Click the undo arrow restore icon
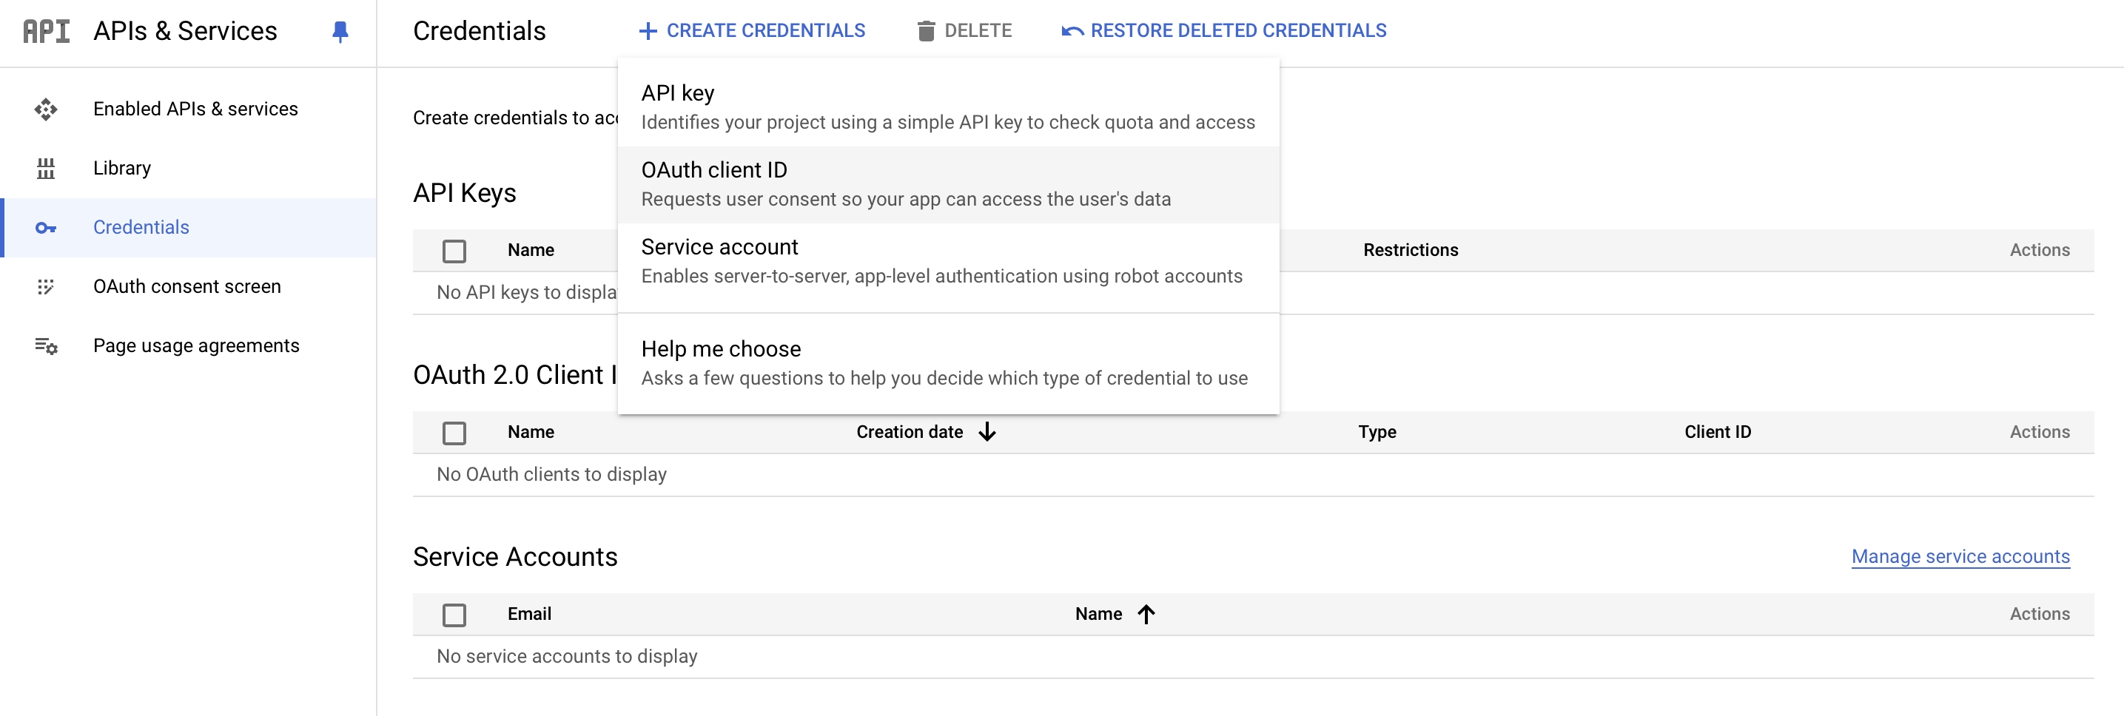Screen dimensions: 2124x716 pos(1072,31)
